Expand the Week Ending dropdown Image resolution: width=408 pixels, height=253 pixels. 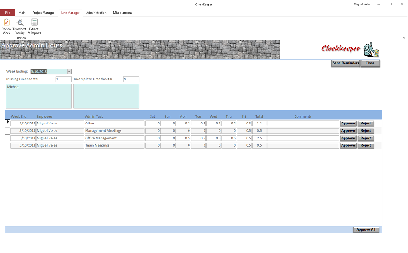pos(69,71)
